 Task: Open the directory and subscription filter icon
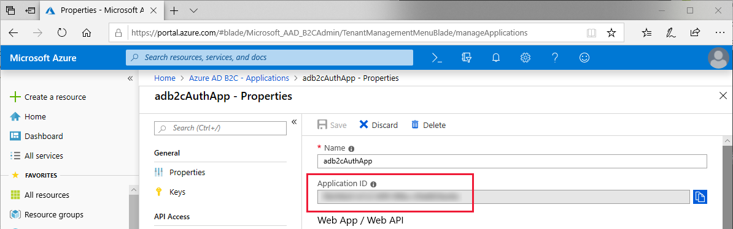[x=466, y=58]
